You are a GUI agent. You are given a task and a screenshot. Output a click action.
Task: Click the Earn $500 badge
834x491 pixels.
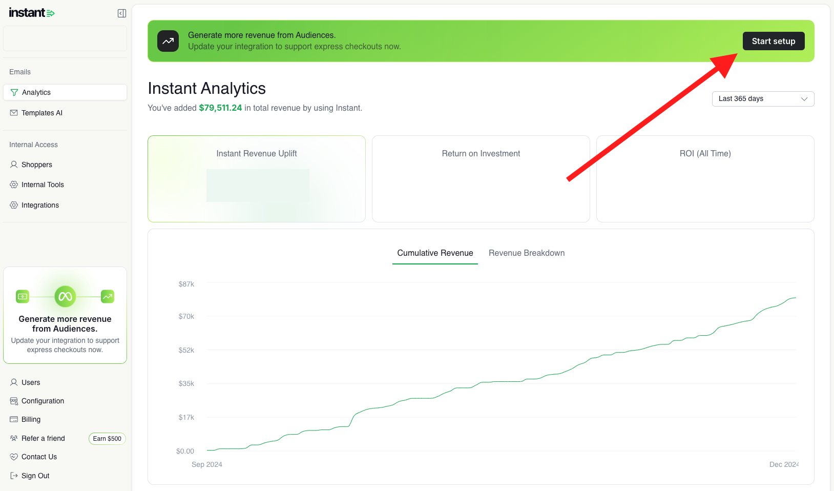[x=107, y=439]
